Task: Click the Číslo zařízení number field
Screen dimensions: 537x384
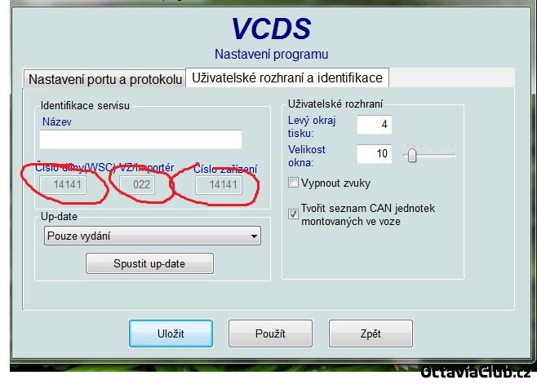Action: click(222, 185)
